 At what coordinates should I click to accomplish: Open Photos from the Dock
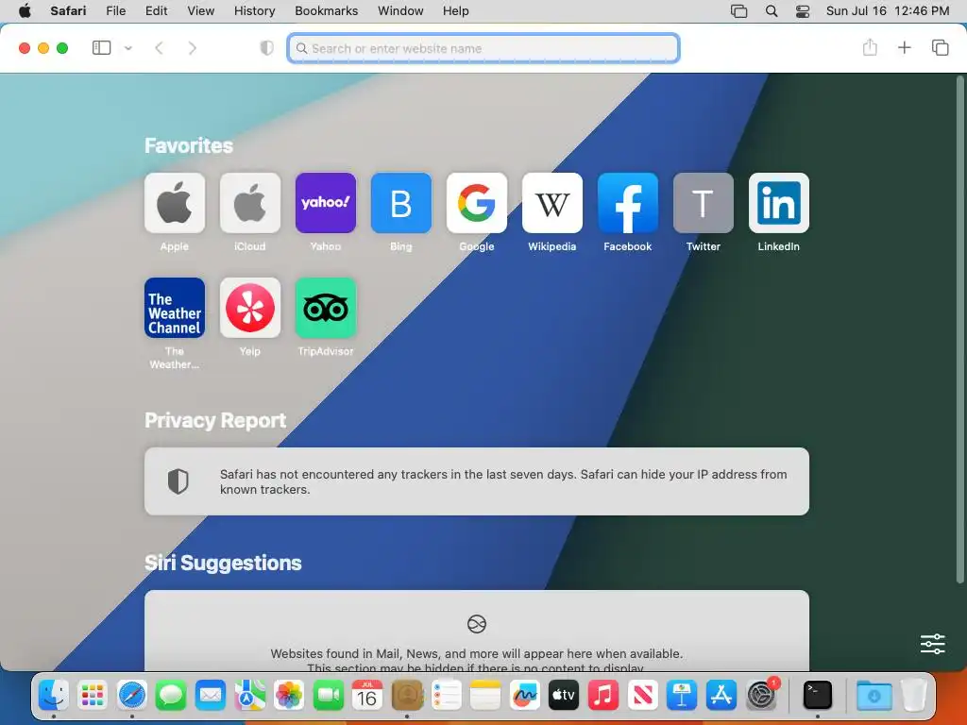coord(289,696)
